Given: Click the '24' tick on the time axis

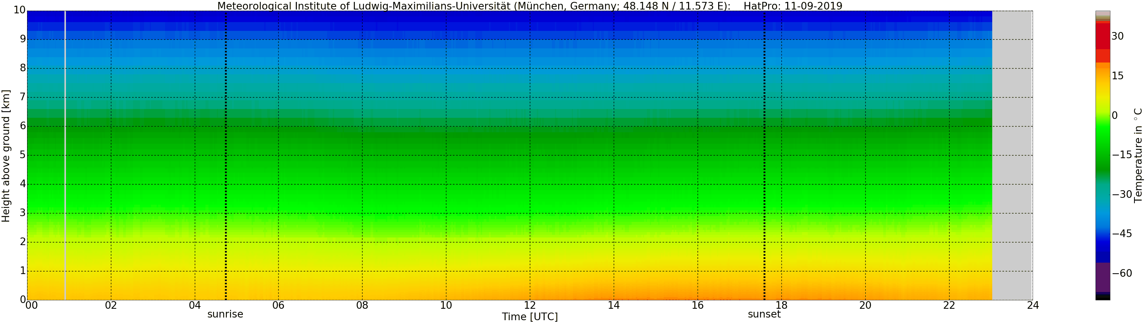Looking at the screenshot, I should tap(1033, 305).
